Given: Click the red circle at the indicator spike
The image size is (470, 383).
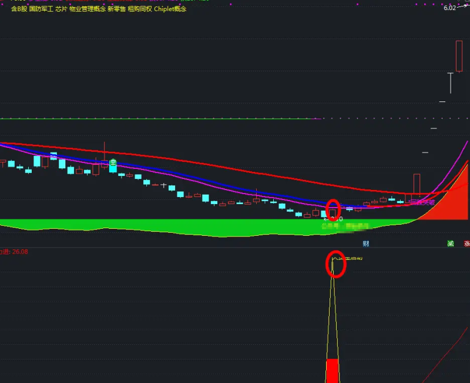Looking at the screenshot, I should (335, 265).
